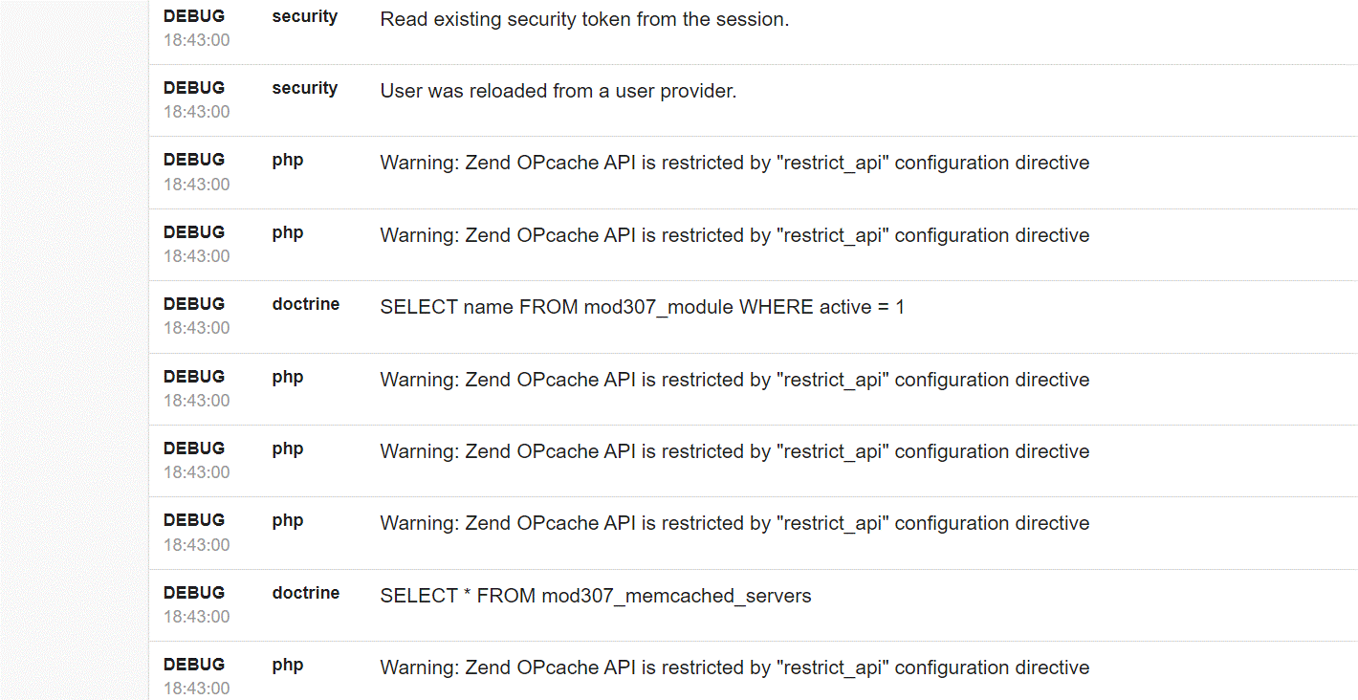Click the security channel label beside the token message

pos(304,16)
